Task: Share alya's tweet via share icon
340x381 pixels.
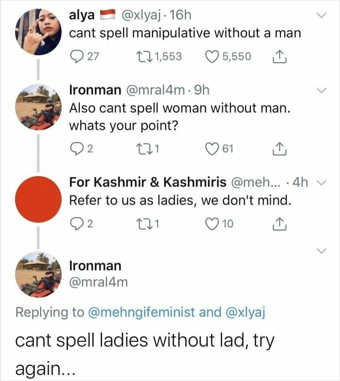Action: [x=279, y=57]
